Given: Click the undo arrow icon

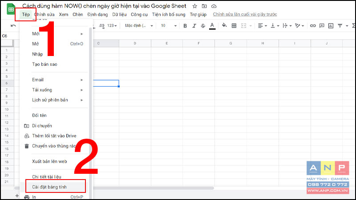Looking at the screenshot, I should tap(13, 26).
